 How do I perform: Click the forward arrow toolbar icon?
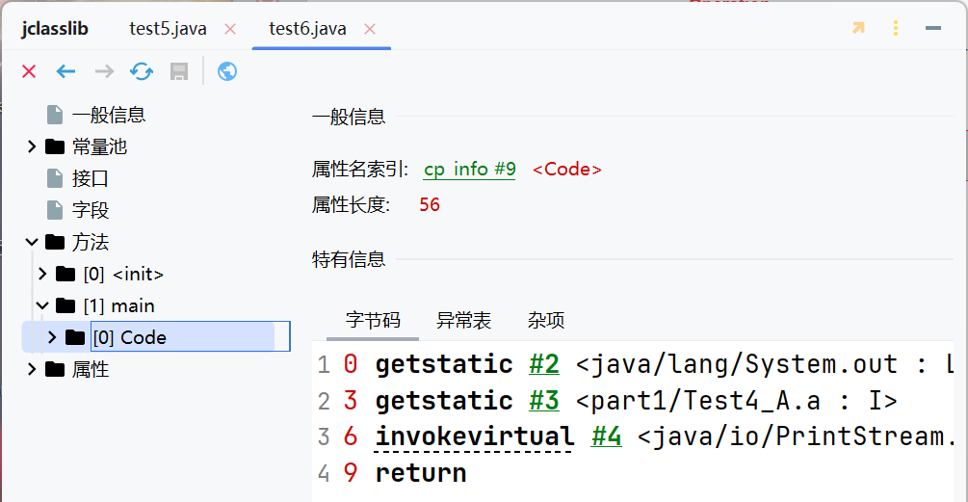104,71
